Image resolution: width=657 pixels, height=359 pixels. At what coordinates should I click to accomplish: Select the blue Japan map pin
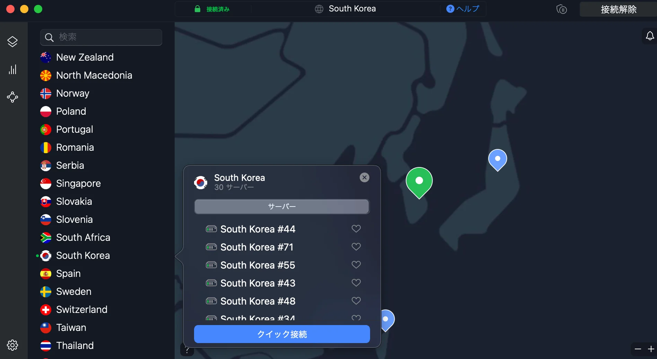pyautogui.click(x=498, y=160)
